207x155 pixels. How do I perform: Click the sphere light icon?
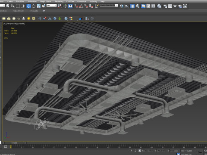14,19
